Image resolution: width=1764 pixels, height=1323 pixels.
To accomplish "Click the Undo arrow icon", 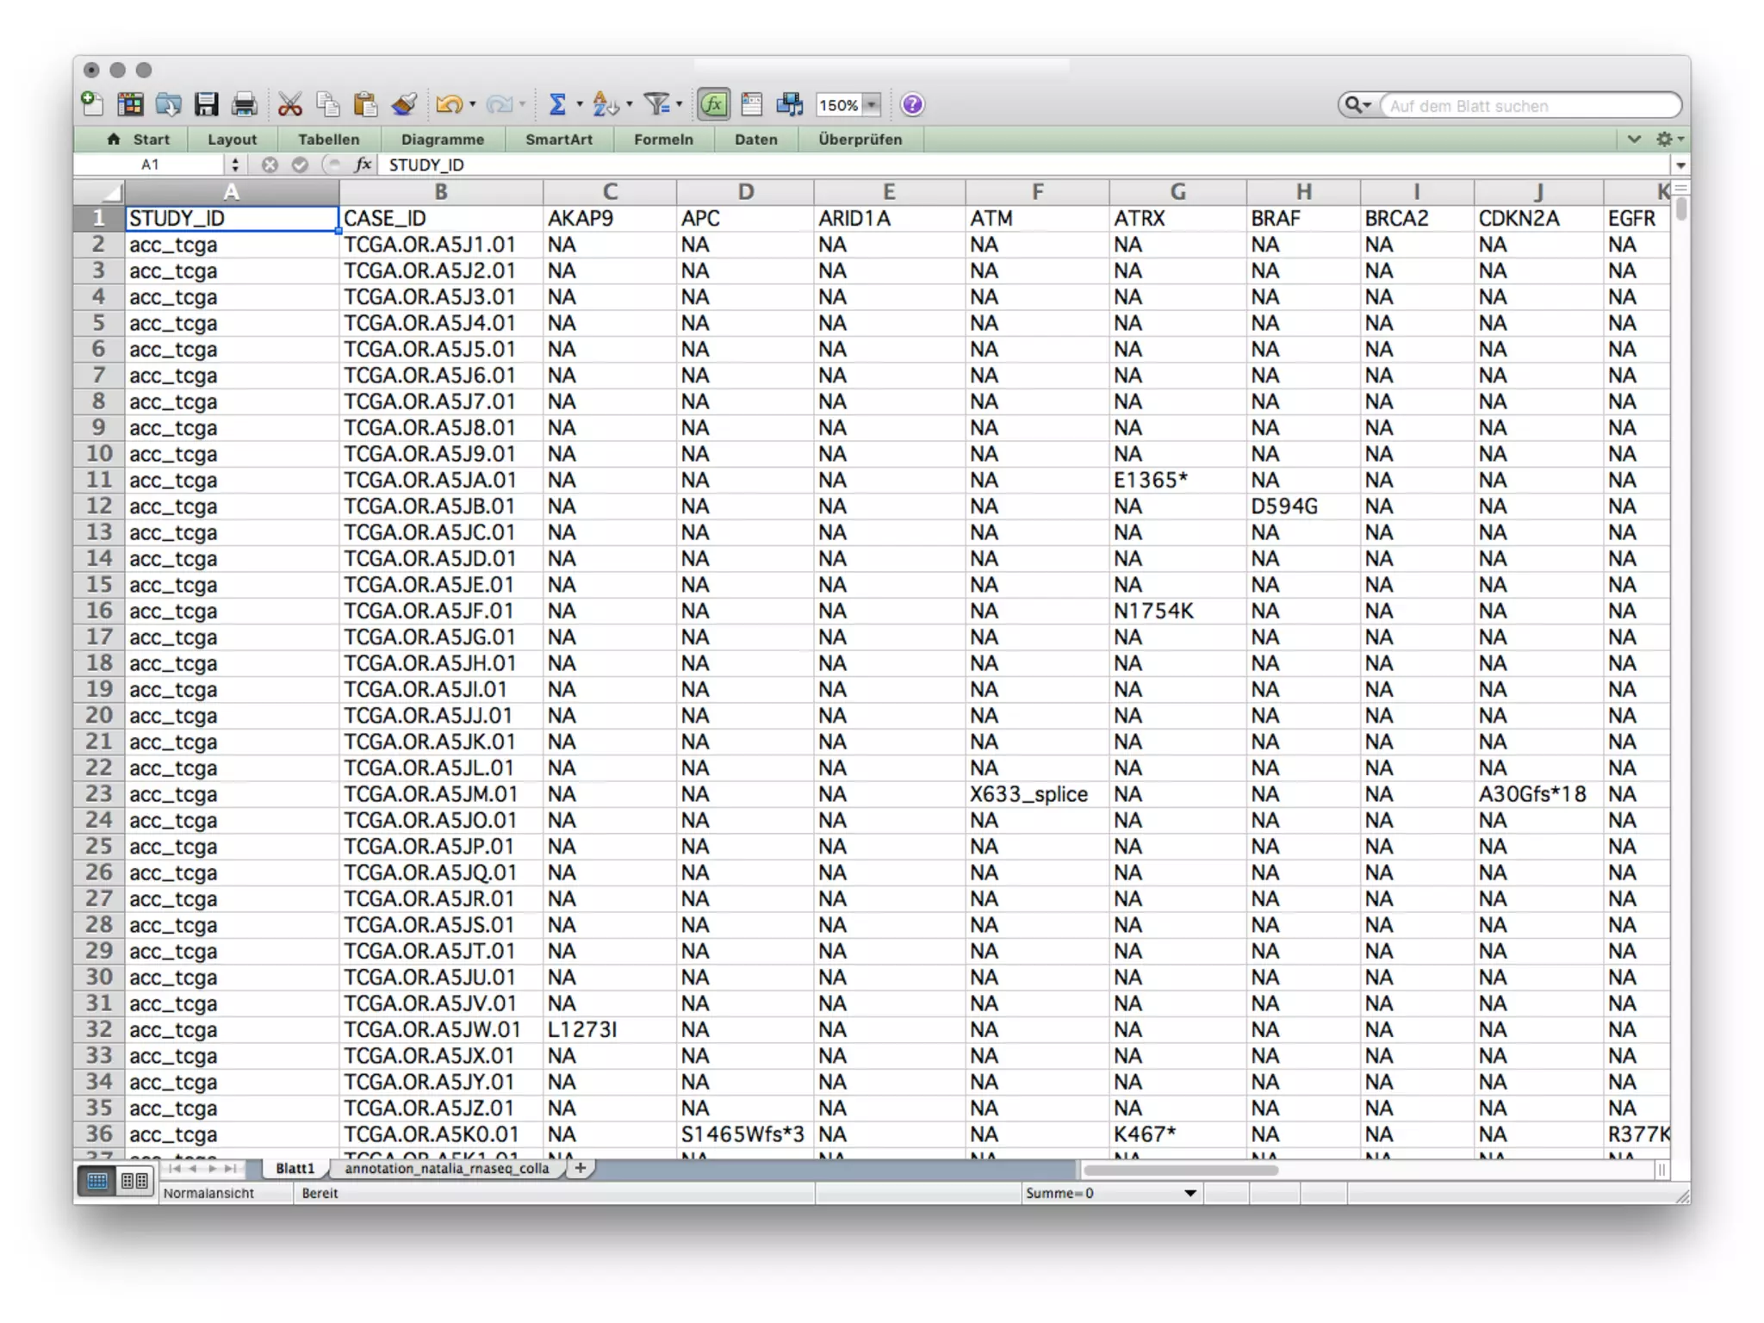I will [x=448, y=105].
